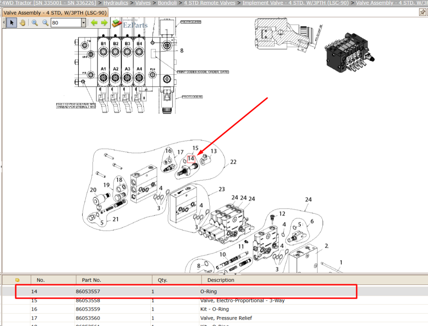Click the pin panel icon at top right
The height and width of the screenshot is (326, 428).
click(422, 12)
